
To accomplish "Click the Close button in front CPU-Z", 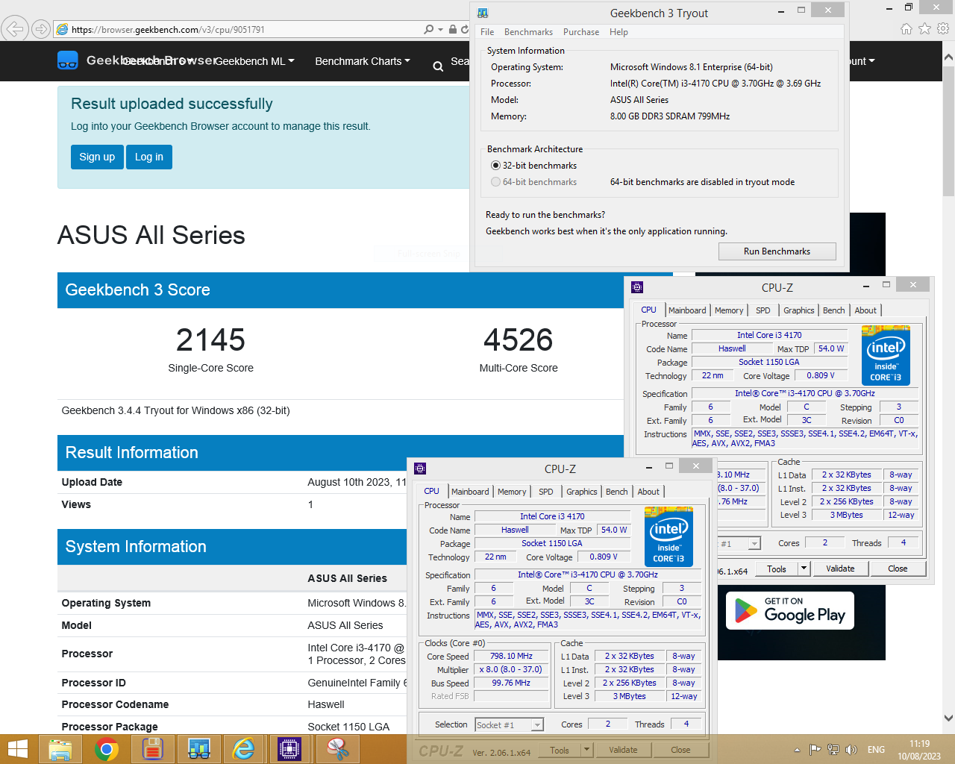I will [x=680, y=750].
